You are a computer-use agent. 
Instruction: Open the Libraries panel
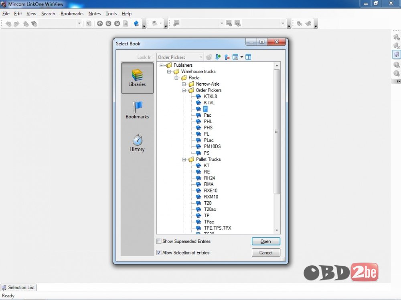(137, 78)
